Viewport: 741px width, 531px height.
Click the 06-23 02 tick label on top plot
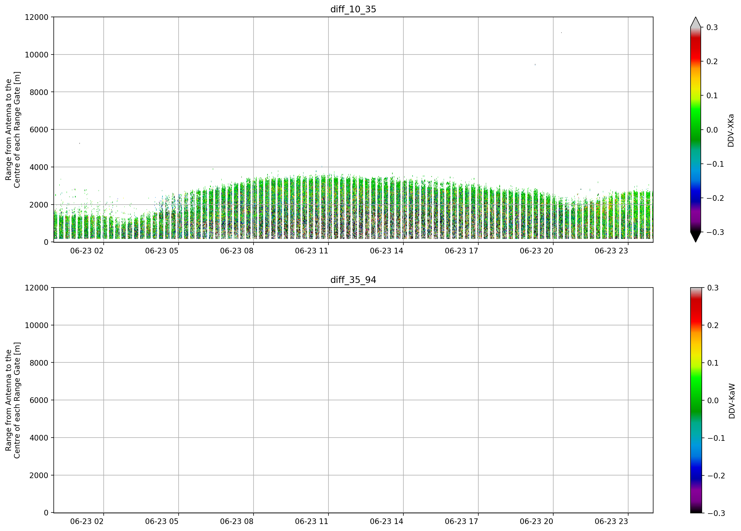[x=86, y=251]
